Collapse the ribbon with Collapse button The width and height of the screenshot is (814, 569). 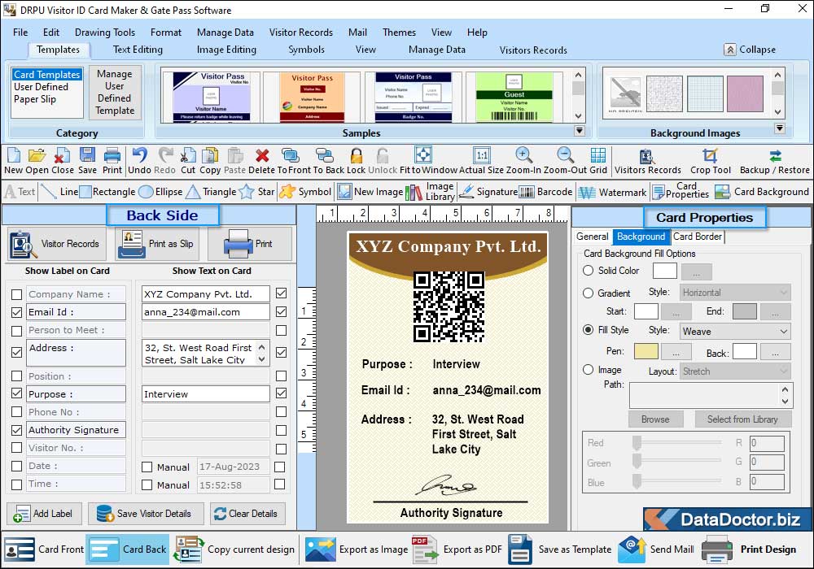tap(751, 50)
